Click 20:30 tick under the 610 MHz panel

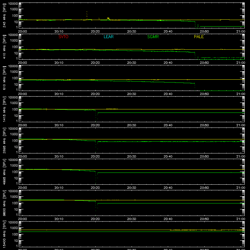132,94
